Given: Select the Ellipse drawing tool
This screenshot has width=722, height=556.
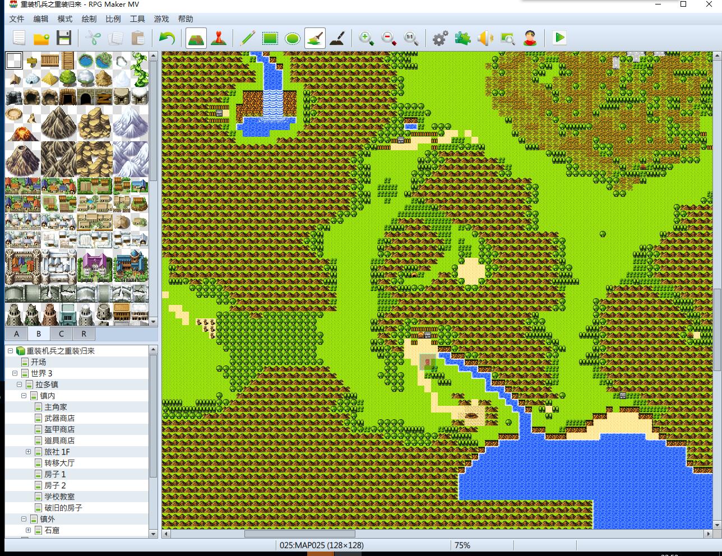Looking at the screenshot, I should tap(293, 38).
